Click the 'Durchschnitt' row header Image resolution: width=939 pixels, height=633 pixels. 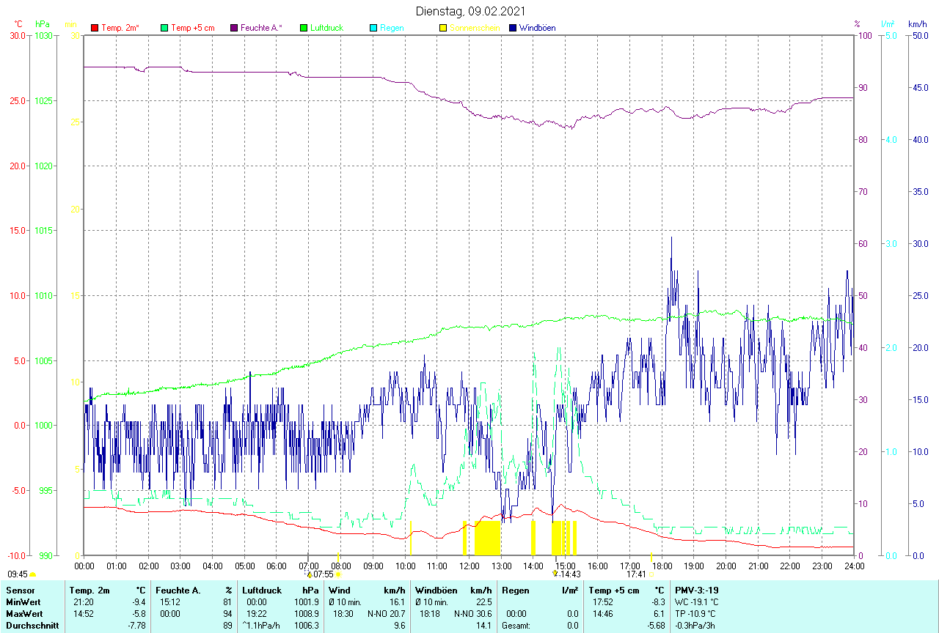(x=32, y=626)
